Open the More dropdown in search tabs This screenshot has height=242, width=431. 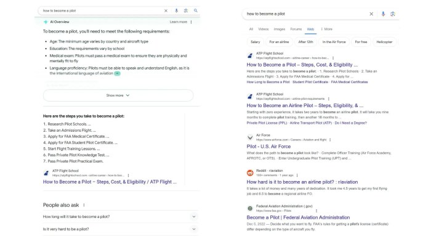click(x=326, y=29)
